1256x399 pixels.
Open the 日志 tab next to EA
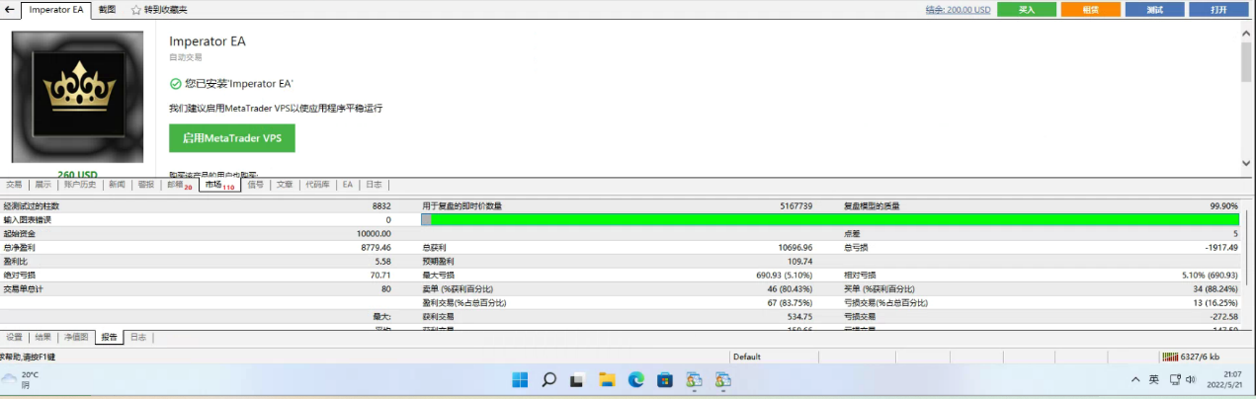coord(374,184)
